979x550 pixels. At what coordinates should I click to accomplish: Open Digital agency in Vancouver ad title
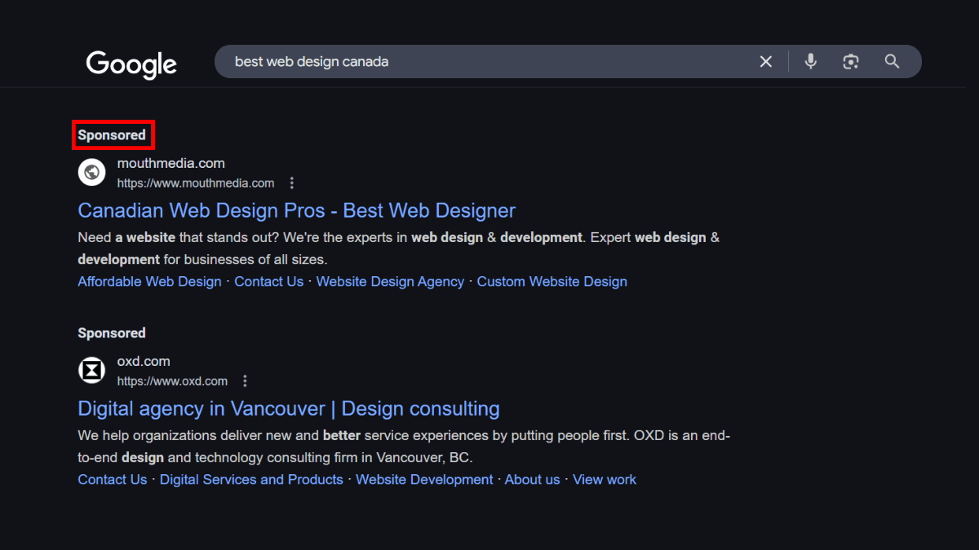[288, 408]
